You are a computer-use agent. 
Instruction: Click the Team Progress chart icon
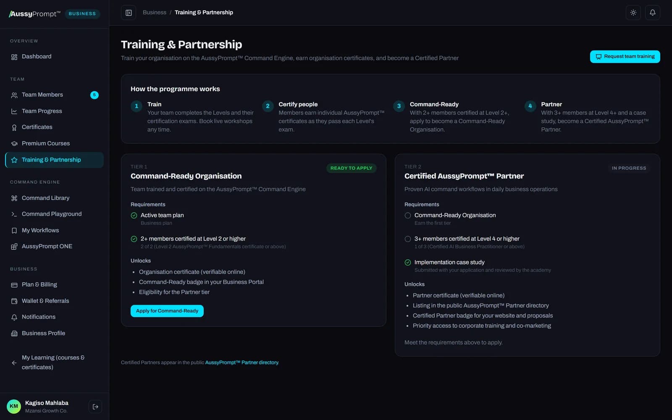coord(14,111)
